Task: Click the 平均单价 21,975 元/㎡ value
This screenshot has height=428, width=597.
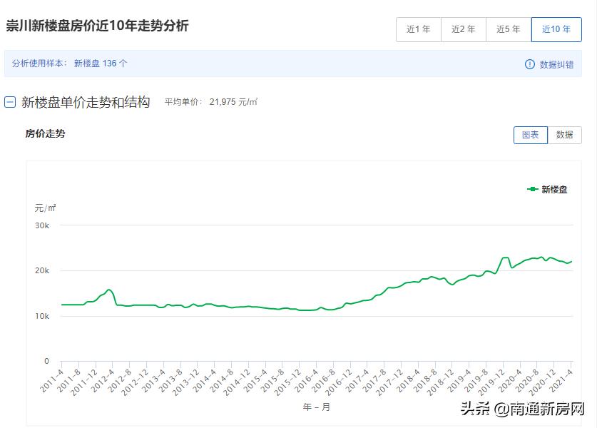Action: pos(232,102)
